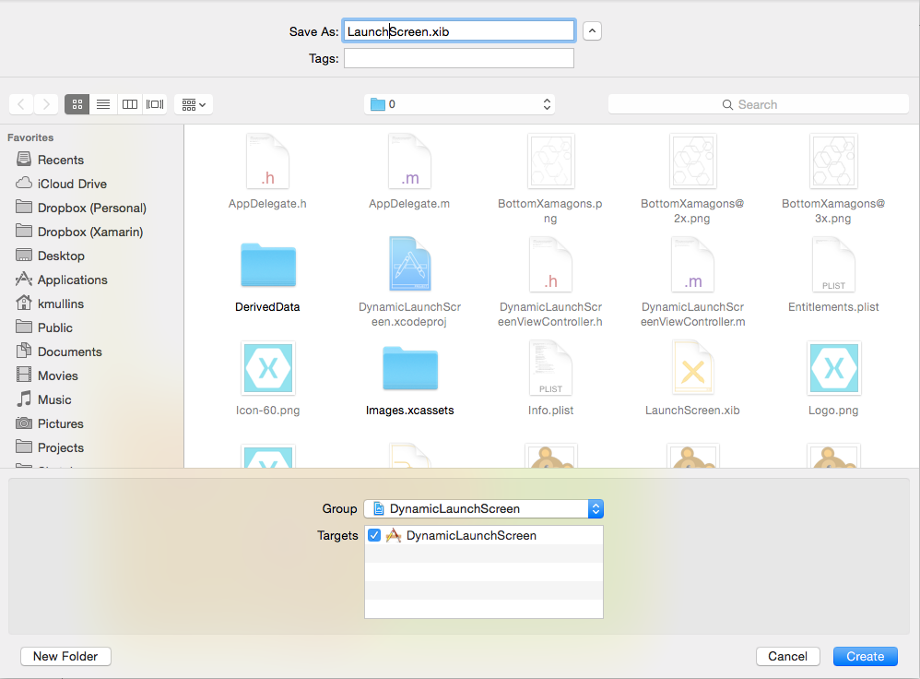Click the Tags input field
The image size is (920, 679).
click(x=459, y=58)
